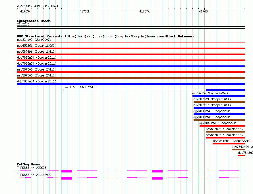Click the 41767k ruler tick label

tap(144, 11)
